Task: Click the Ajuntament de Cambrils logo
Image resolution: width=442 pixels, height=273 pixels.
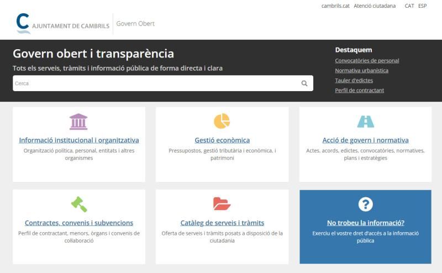Action: point(62,24)
